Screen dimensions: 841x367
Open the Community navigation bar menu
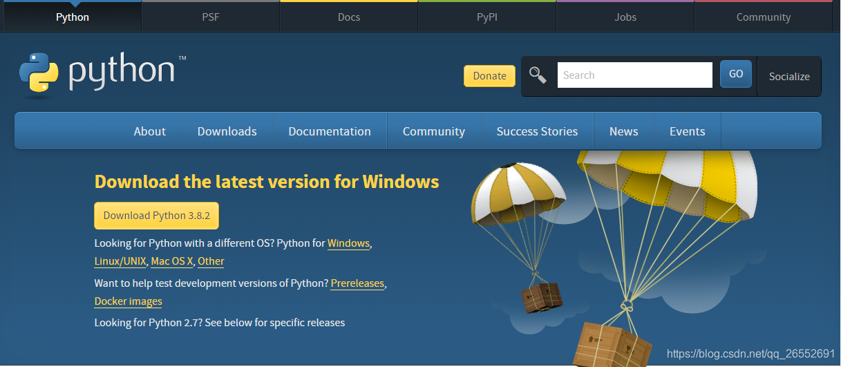tap(434, 131)
